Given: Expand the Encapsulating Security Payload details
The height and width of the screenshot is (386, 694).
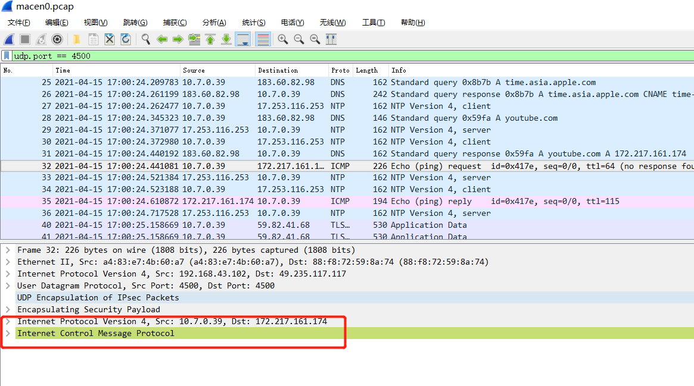Looking at the screenshot, I should pyautogui.click(x=8, y=309).
